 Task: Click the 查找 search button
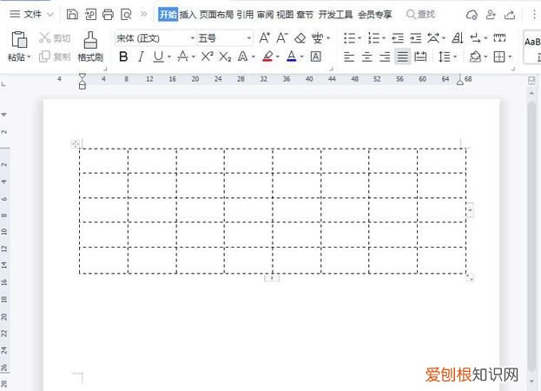click(x=420, y=15)
